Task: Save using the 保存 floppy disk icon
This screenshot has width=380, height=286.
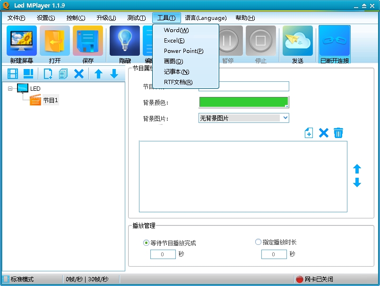Action: [88, 41]
